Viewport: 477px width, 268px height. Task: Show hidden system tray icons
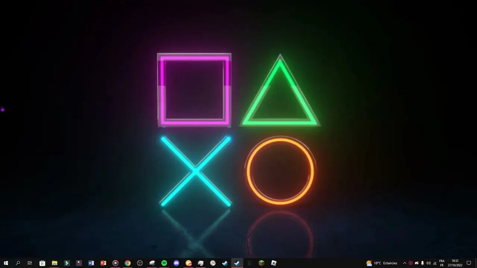(x=405, y=263)
